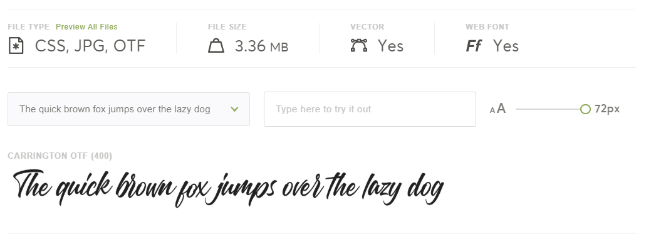Click the Web Font Yes value
The width and height of the screenshot is (656, 234).
[x=506, y=46]
